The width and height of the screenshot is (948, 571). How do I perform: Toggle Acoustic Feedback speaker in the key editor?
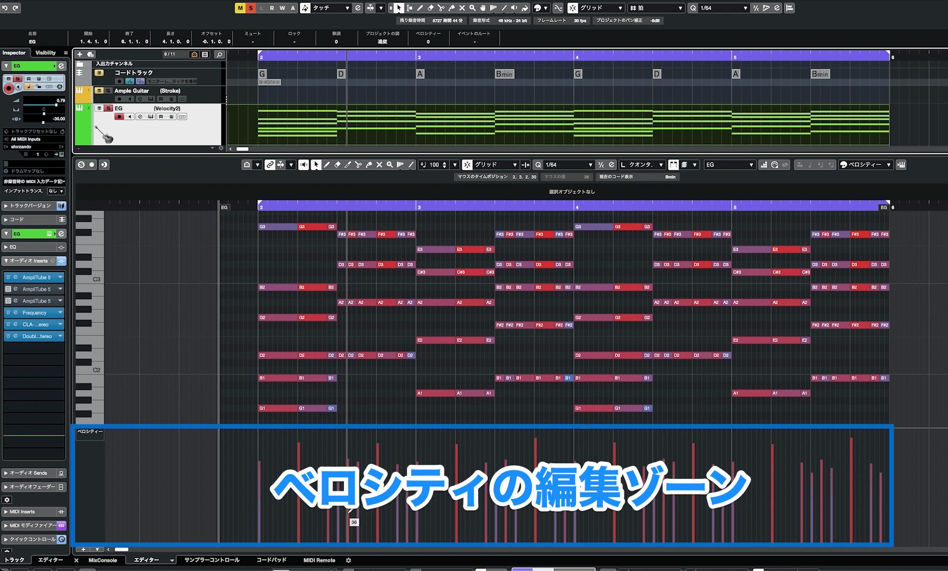(x=304, y=165)
